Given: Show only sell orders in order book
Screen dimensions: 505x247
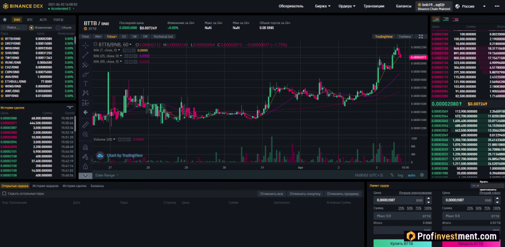Looking at the screenshot, I should [x=456, y=19].
